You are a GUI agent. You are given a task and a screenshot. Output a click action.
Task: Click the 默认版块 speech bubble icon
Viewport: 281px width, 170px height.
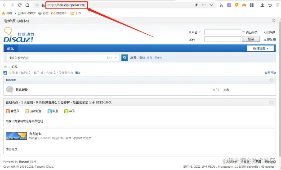10,89
